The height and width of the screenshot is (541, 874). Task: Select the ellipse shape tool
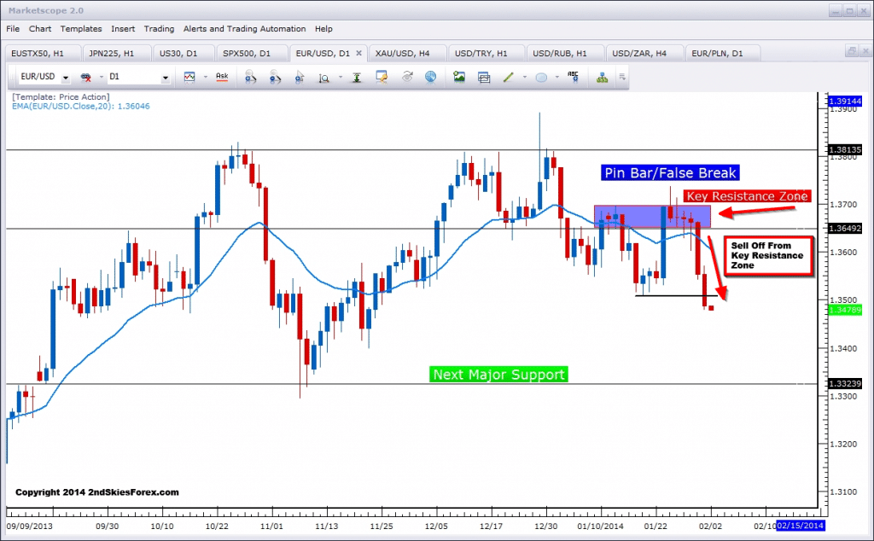[x=540, y=78]
